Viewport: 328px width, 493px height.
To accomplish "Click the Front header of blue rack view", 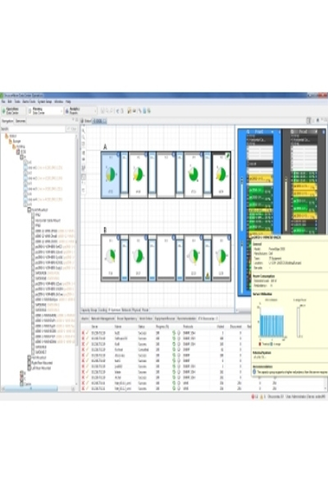I will pyautogui.click(x=259, y=131).
